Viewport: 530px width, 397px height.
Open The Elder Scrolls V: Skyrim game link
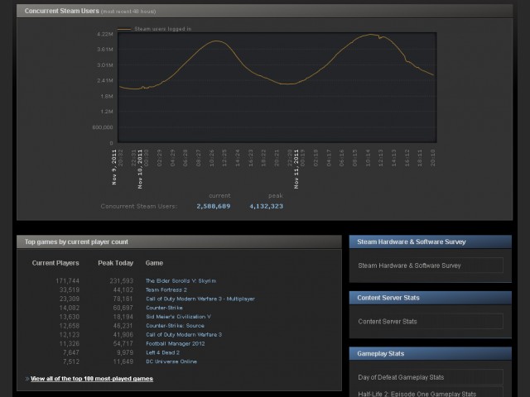click(x=181, y=281)
